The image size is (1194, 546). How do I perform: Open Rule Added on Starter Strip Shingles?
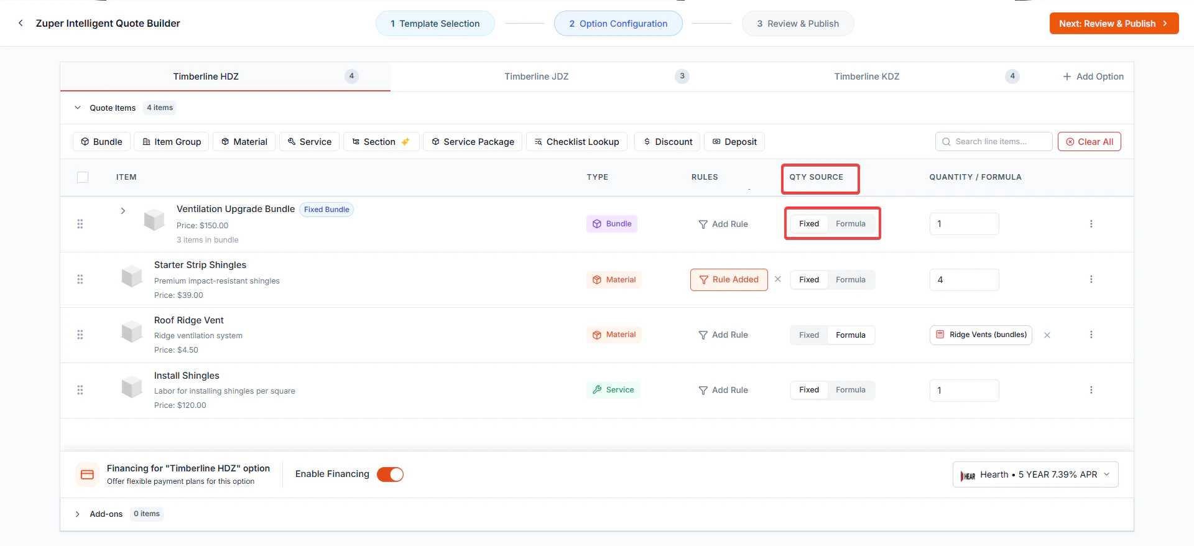(x=729, y=280)
